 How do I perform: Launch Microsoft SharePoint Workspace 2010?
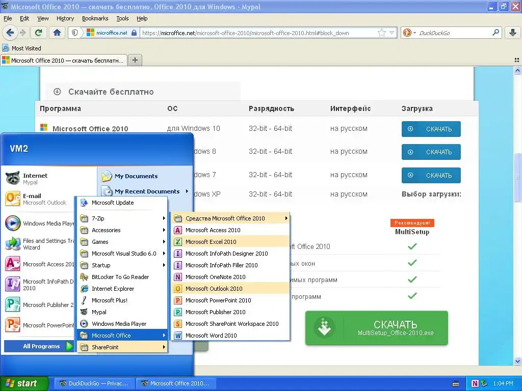[230, 323]
